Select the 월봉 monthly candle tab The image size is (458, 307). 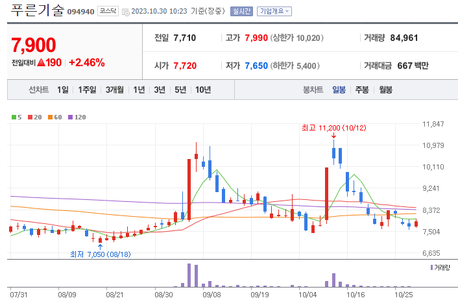coord(385,90)
